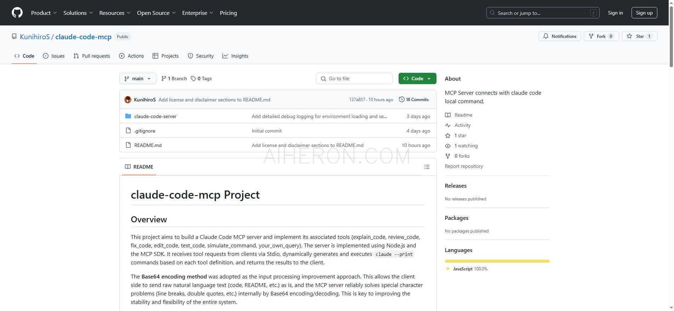Click 'claude-code-mcp Project' heading
The height and width of the screenshot is (311, 674).
(x=195, y=195)
